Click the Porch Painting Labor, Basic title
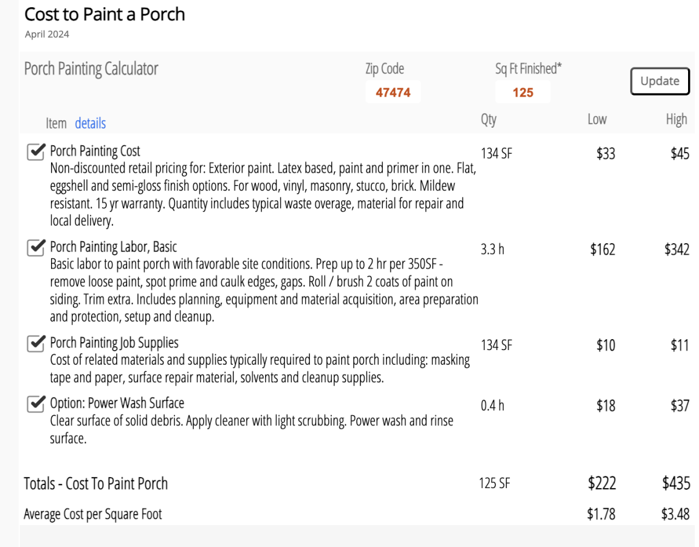699x547 pixels. point(113,247)
